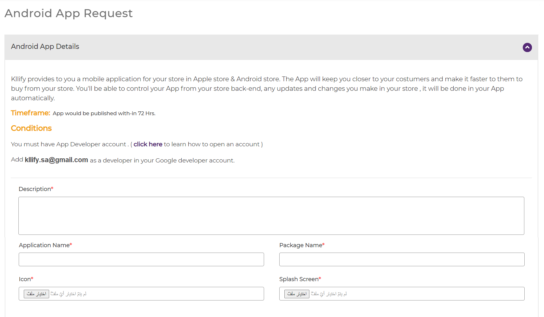
Task: Click the Android App Request page title
Action: [68, 13]
